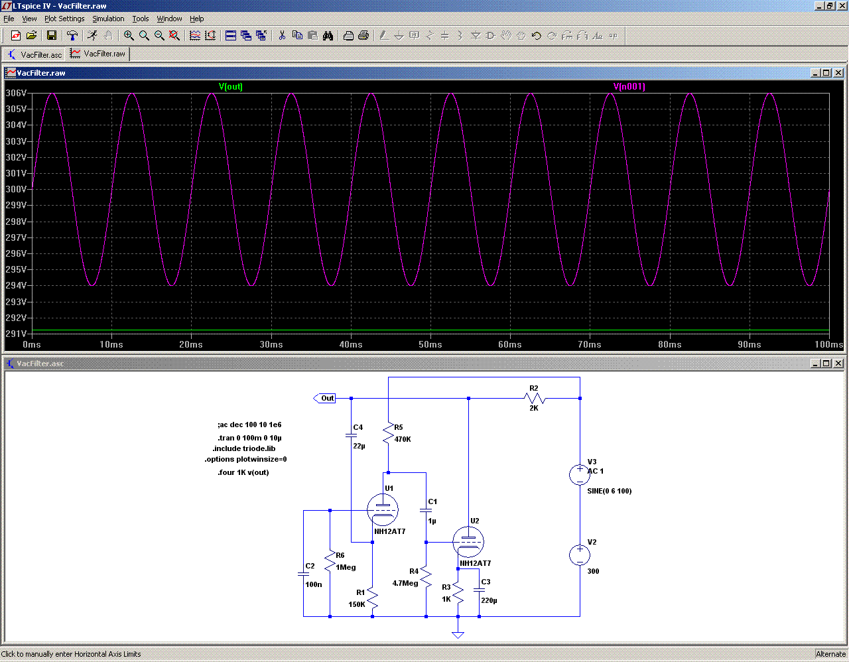The height and width of the screenshot is (662, 849).
Task: Click the V(n001) trace label
Action: (x=629, y=87)
